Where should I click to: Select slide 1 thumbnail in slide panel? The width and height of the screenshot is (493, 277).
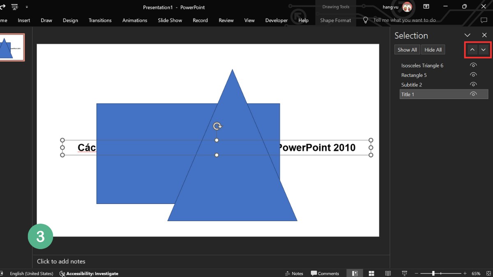pyautogui.click(x=12, y=48)
